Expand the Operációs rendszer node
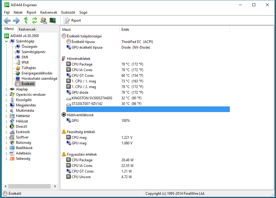276x198 pixels. click(7, 95)
